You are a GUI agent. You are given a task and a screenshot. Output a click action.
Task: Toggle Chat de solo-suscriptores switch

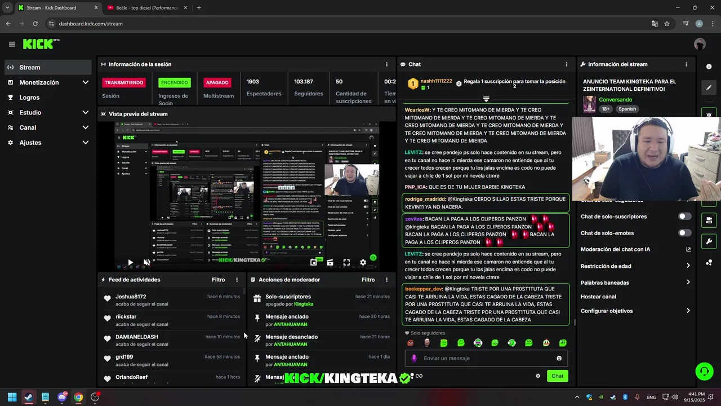[684, 217]
